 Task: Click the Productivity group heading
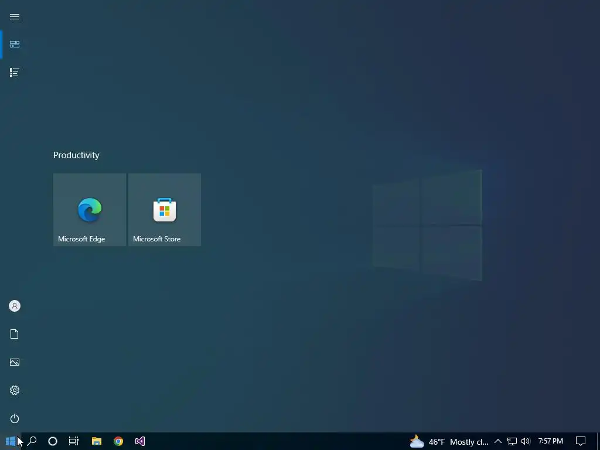(x=76, y=155)
